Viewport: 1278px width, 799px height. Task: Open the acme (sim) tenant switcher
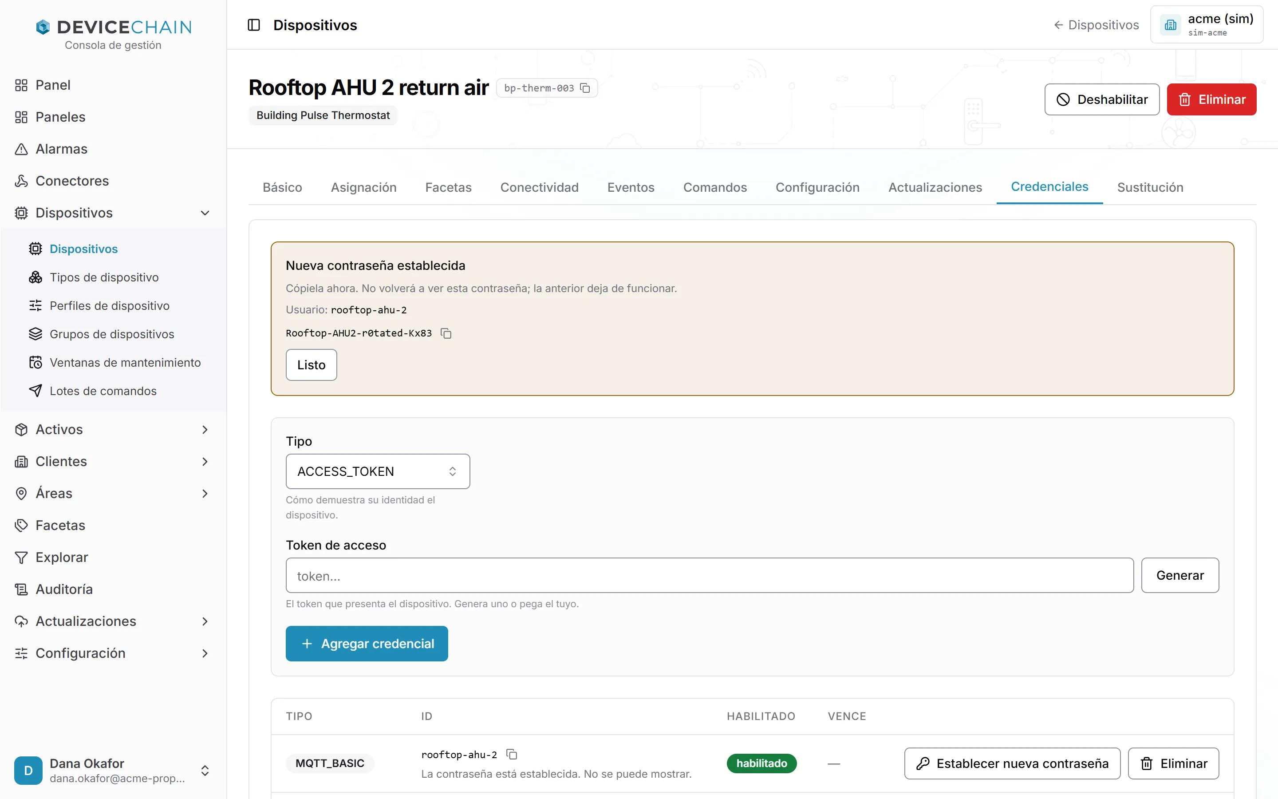[1207, 24]
